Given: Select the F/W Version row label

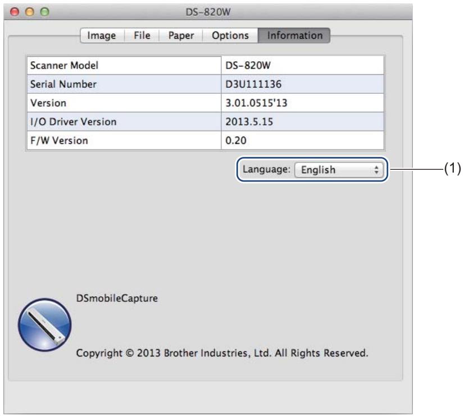Looking at the screenshot, I should (x=59, y=141).
